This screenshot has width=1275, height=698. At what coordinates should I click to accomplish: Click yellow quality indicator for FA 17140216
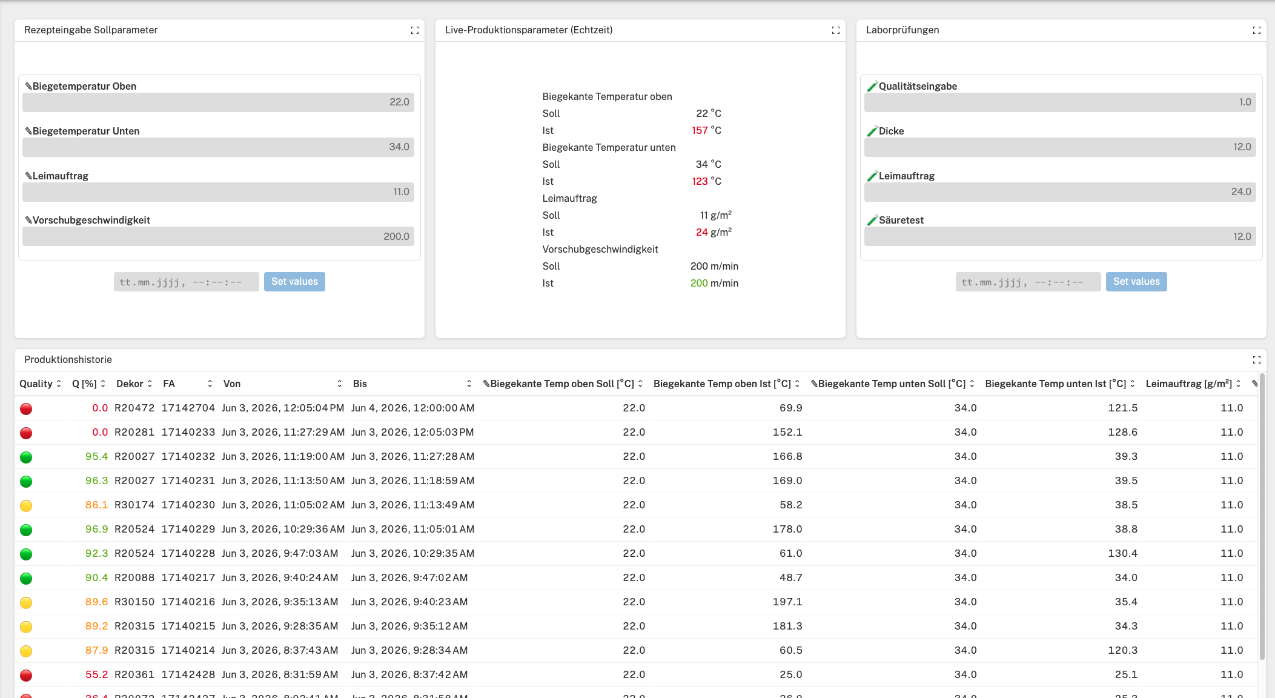26,603
